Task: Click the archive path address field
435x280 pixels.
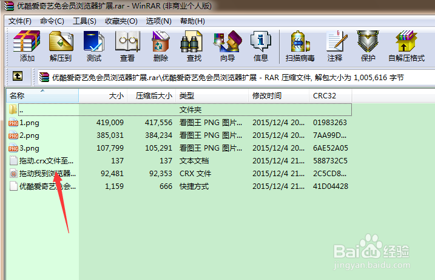Action: point(236,77)
